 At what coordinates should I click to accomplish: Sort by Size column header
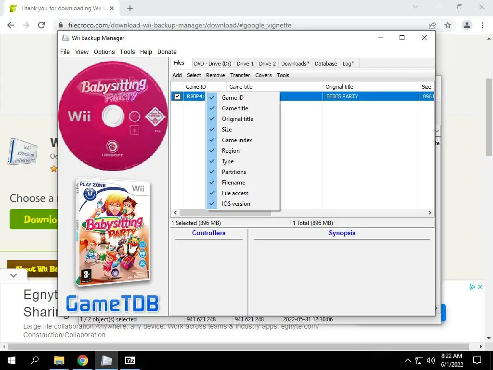click(x=427, y=87)
